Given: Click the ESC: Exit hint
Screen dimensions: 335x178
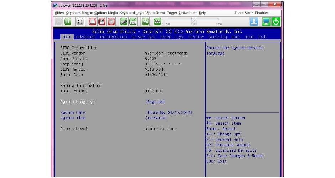Looking at the screenshot, I should [216, 161].
